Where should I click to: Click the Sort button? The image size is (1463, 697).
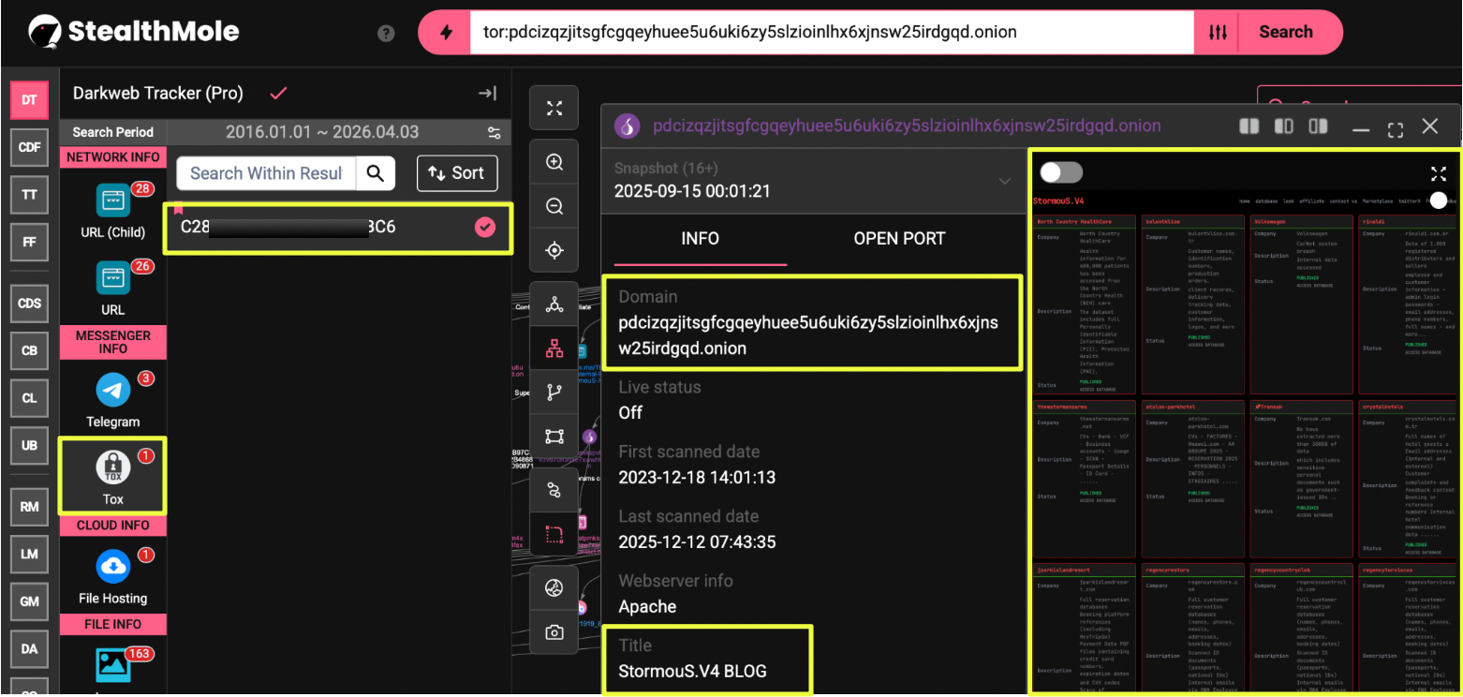[456, 173]
